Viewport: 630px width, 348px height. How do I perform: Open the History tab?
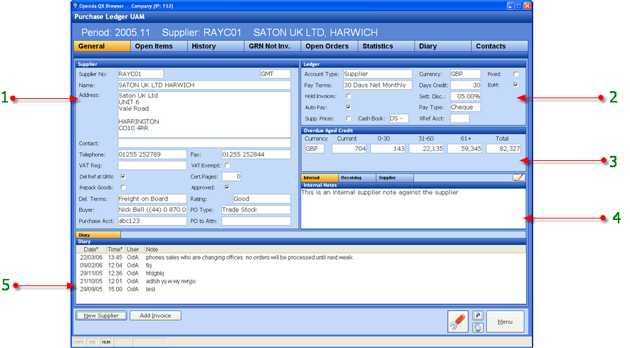(x=216, y=46)
